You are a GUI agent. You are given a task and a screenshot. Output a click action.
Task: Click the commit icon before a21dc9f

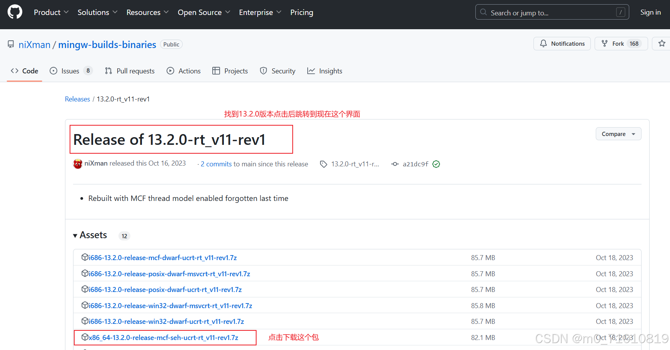tap(395, 164)
